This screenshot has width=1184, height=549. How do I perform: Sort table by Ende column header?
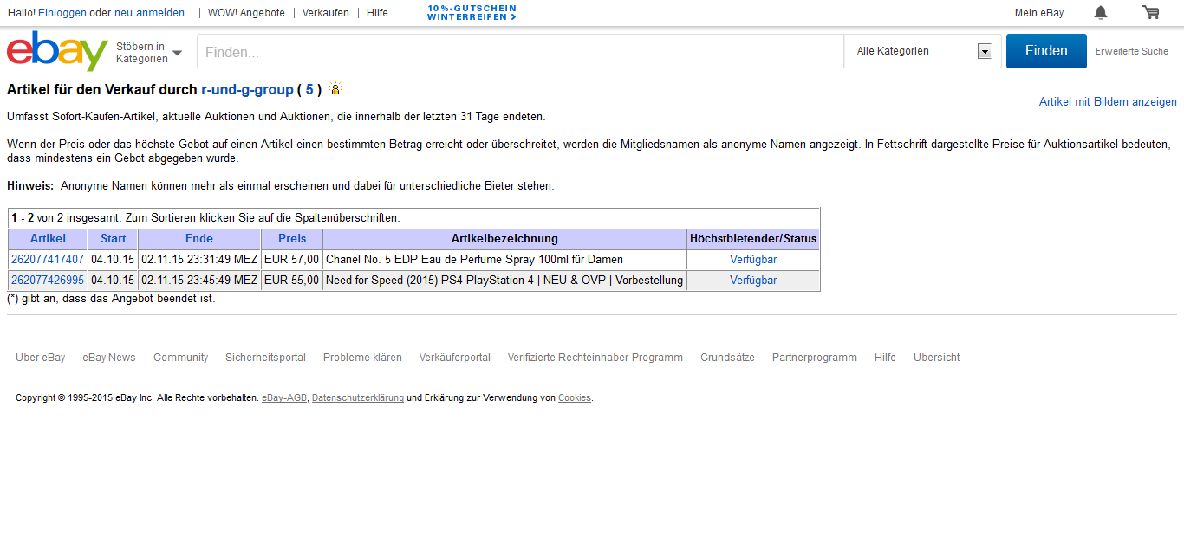pos(199,239)
